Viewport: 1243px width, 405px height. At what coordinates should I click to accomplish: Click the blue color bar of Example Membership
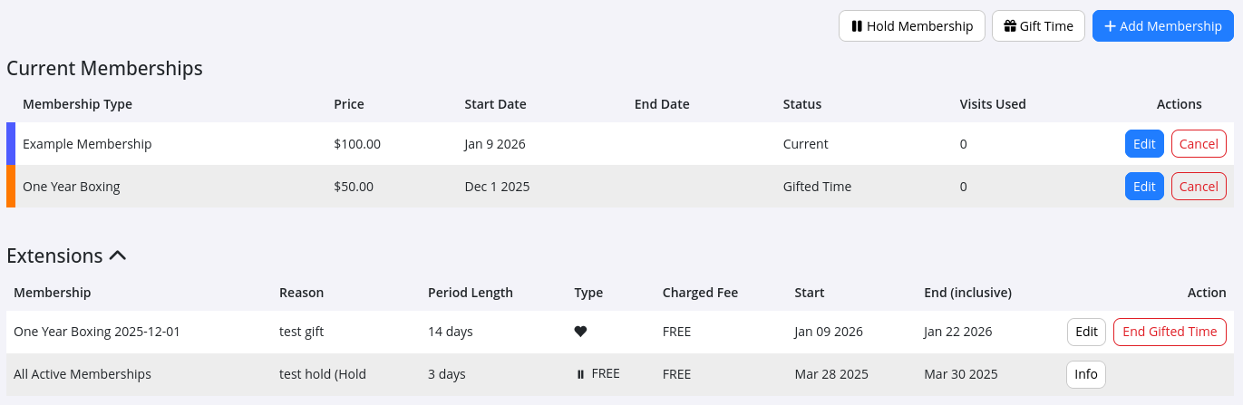tap(11, 144)
